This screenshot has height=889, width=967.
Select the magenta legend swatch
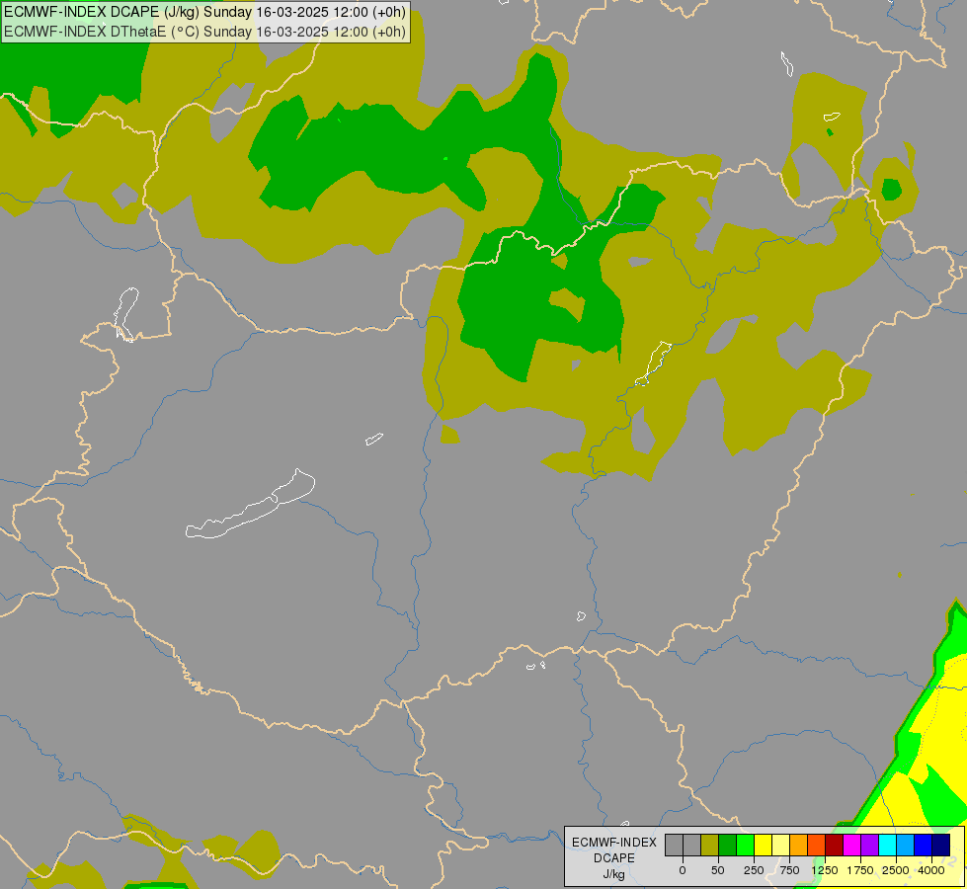click(852, 845)
